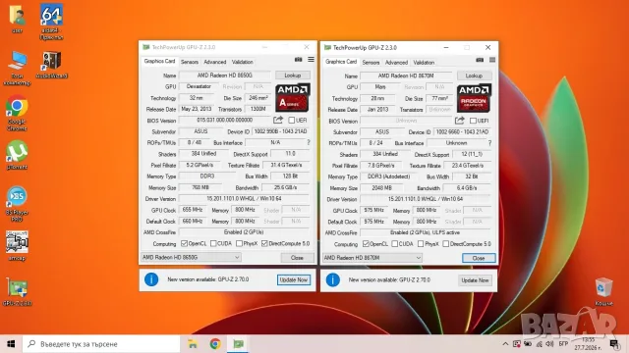Switch to Graphics Card tab in left window

159,61
